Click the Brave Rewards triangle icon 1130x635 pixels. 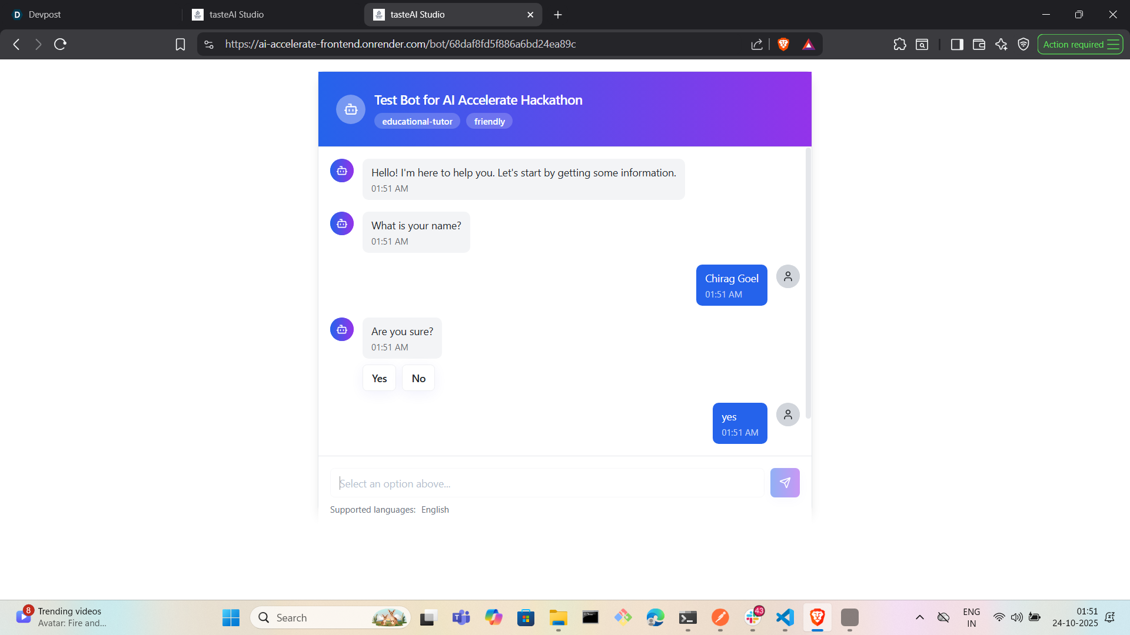[x=808, y=44]
